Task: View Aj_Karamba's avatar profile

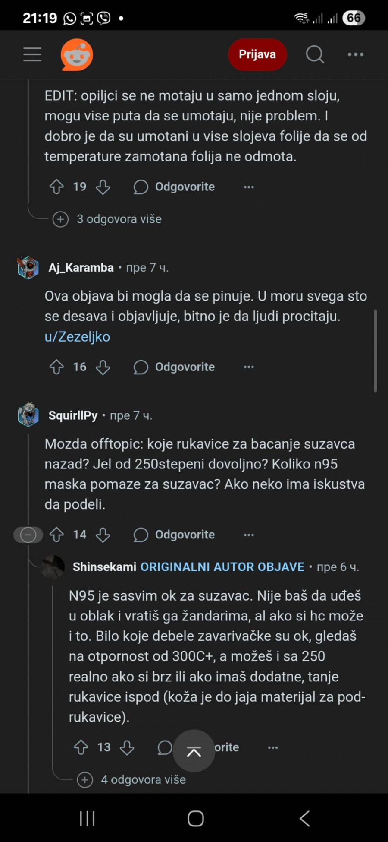Action: (x=28, y=268)
